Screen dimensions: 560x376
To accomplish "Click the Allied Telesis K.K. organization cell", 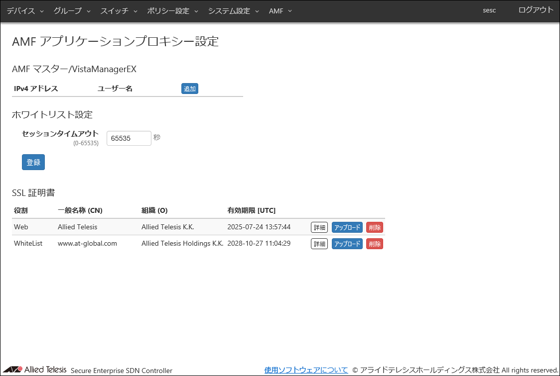I will pos(168,227).
